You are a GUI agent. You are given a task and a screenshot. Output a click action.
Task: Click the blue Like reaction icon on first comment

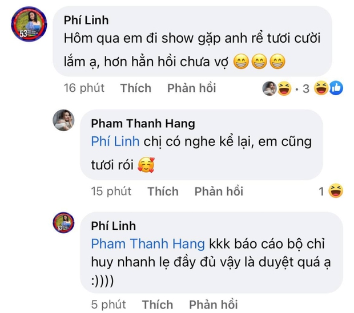point(336,88)
